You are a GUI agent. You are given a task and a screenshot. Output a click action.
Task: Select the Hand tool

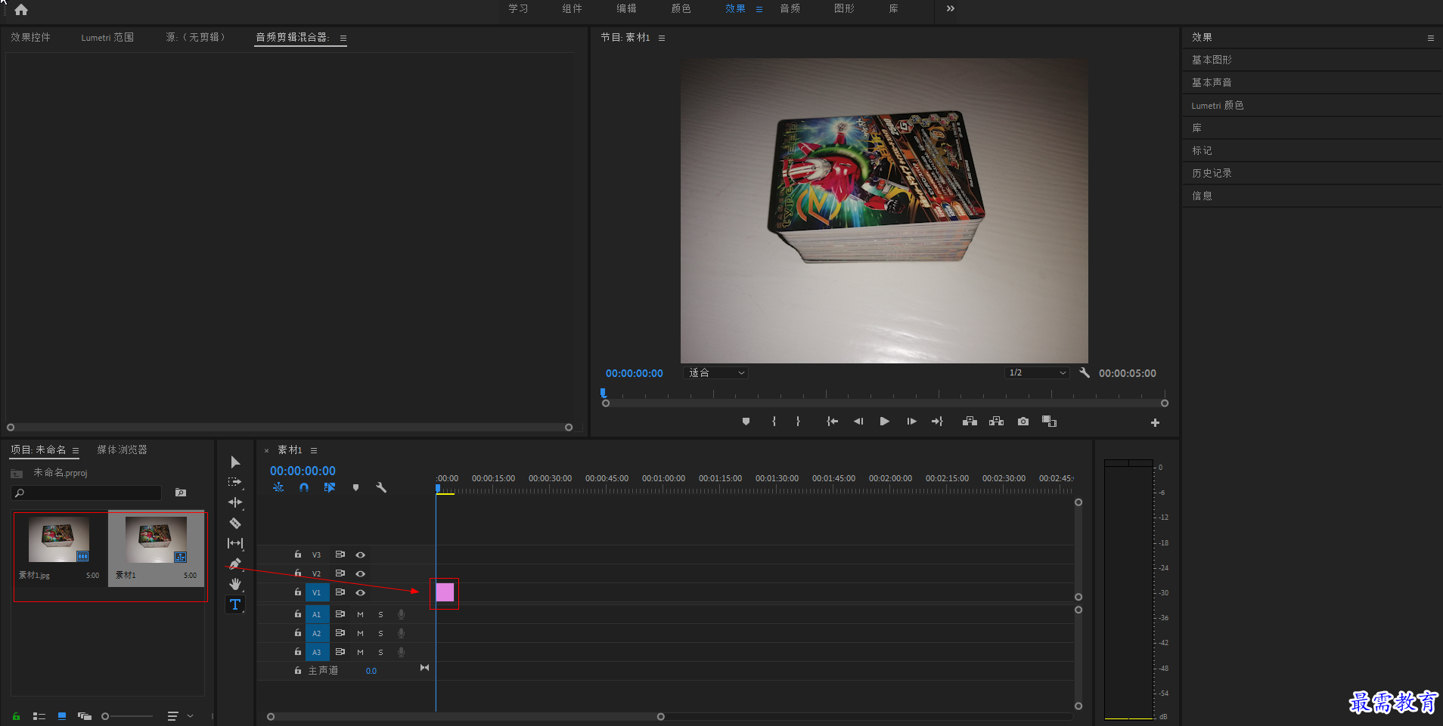(x=235, y=584)
